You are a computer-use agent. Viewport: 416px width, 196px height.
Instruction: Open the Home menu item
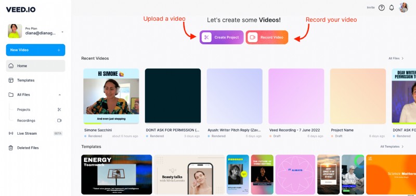coord(35,66)
